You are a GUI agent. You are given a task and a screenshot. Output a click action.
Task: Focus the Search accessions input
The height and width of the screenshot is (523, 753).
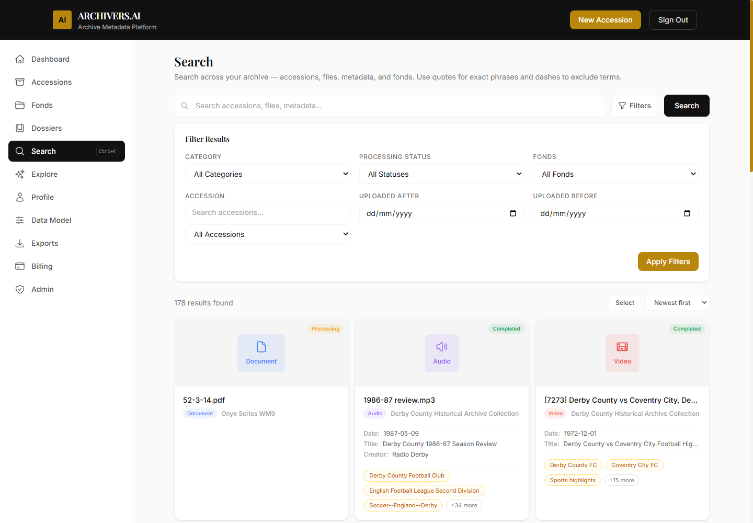click(268, 212)
